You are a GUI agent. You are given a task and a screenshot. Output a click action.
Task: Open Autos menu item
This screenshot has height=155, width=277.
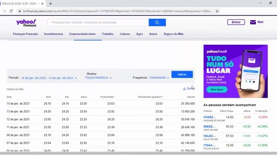153,34
